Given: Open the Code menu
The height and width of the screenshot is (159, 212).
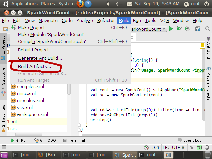Looking at the screenshot, I should [x=67, y=21].
